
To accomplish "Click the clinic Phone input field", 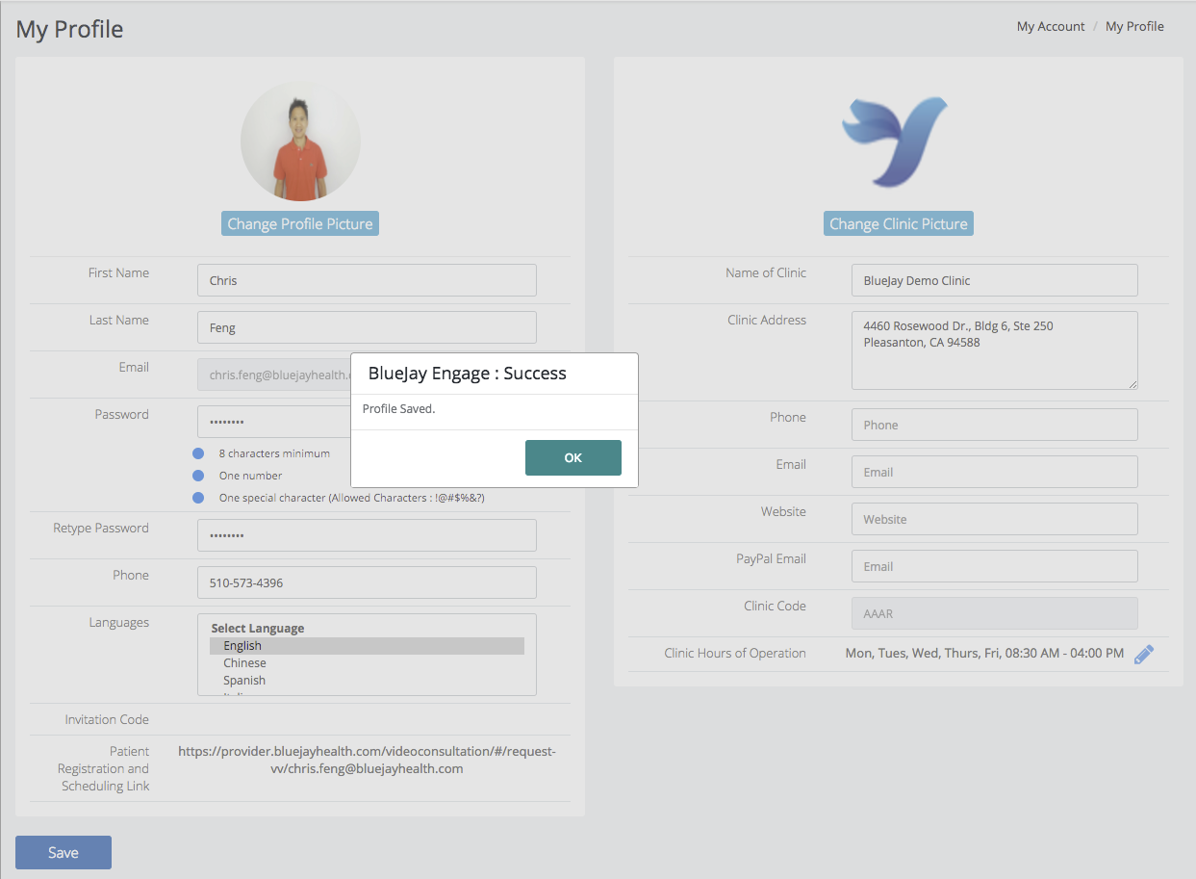I will [x=994, y=425].
